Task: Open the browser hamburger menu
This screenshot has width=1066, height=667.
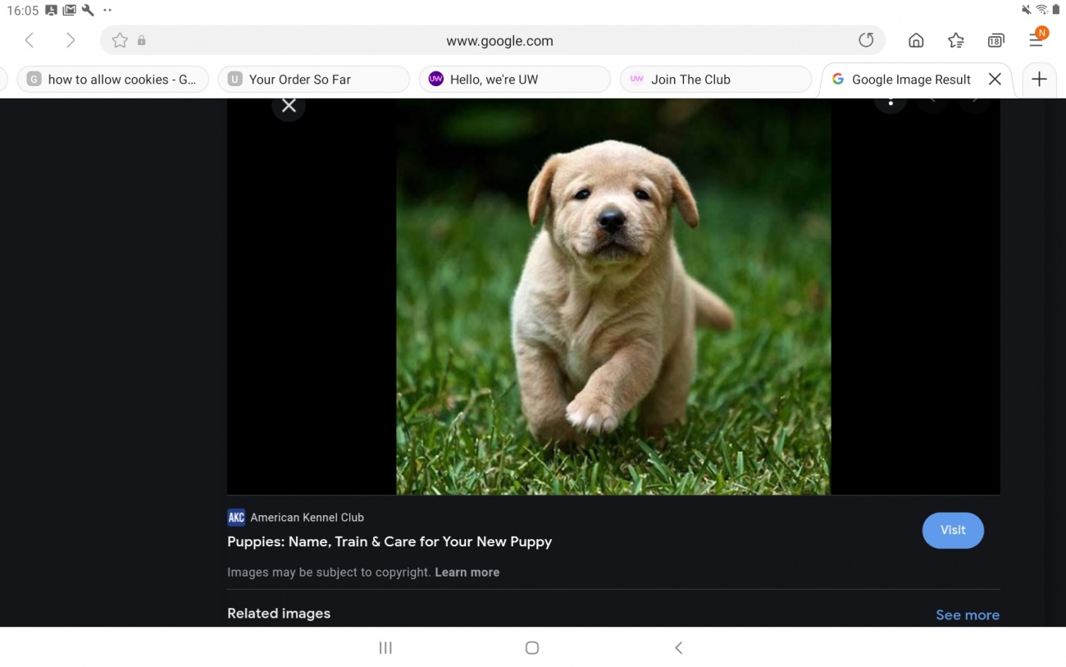Action: coord(1037,39)
